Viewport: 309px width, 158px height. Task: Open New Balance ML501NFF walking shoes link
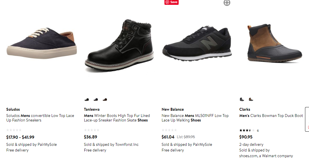(195, 118)
